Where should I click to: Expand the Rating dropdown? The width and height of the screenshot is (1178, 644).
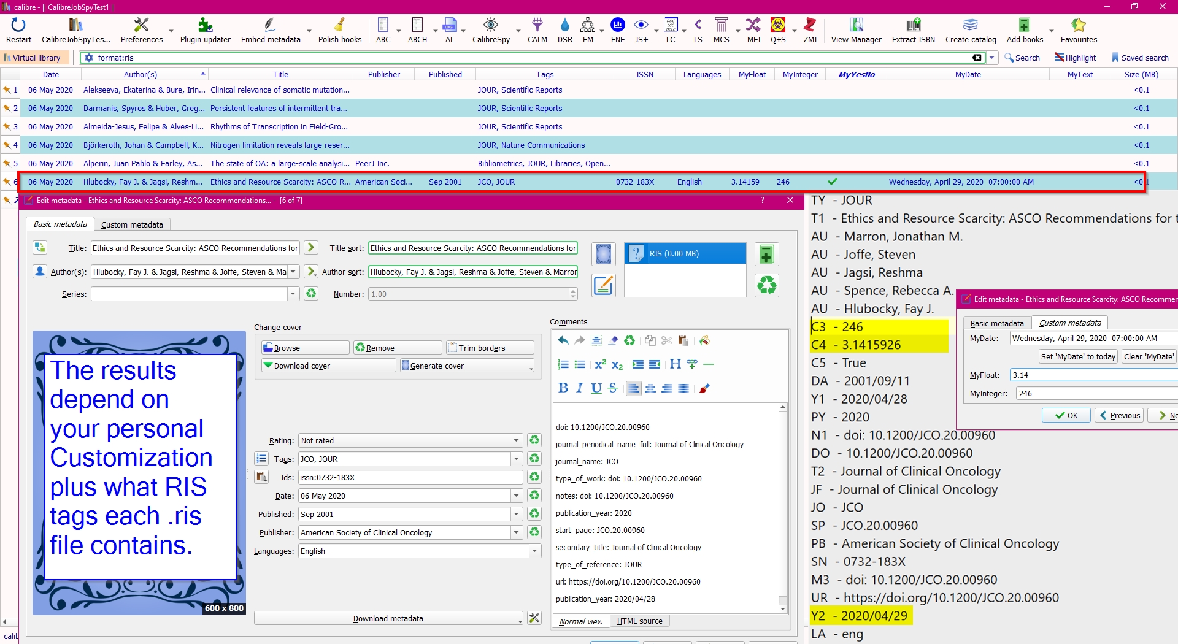[x=517, y=440]
